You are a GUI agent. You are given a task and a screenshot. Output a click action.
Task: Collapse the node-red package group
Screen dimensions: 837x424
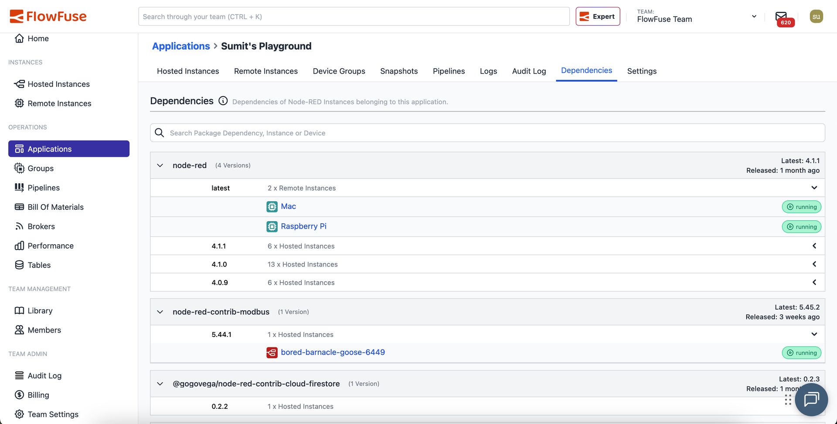point(160,165)
